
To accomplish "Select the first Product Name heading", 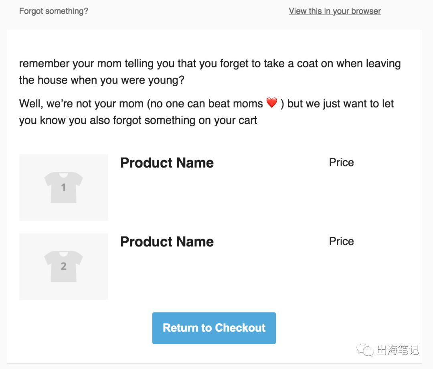I will (167, 163).
